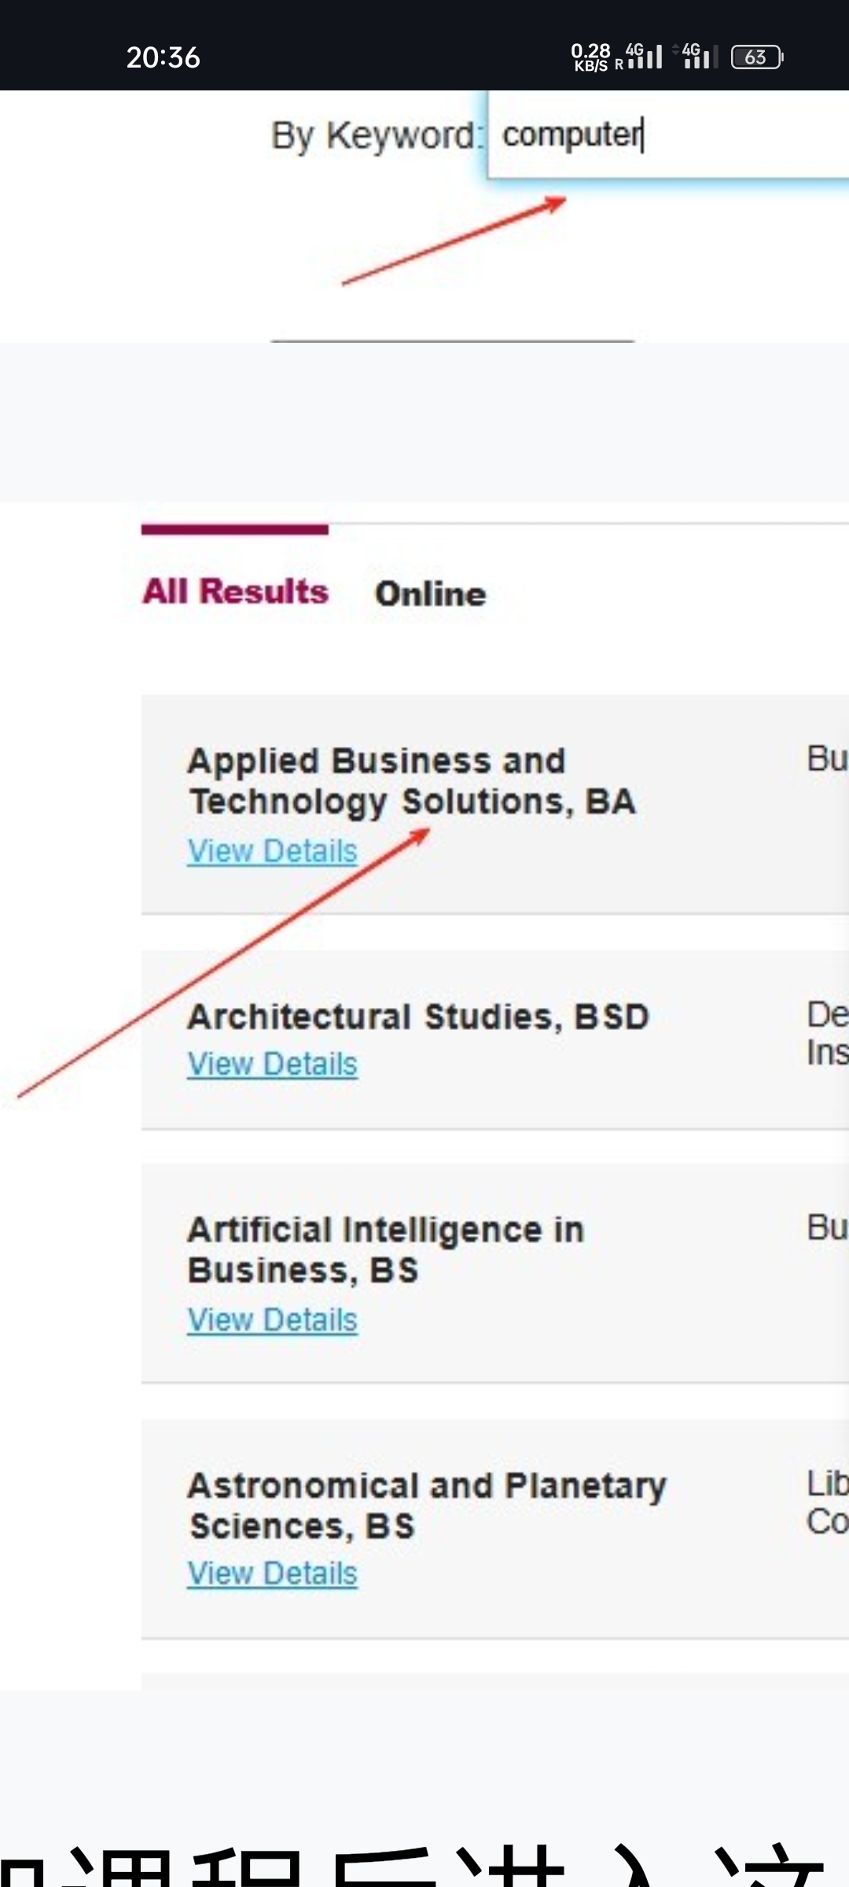
Task: Click the By Keyword label
Action: (x=375, y=135)
